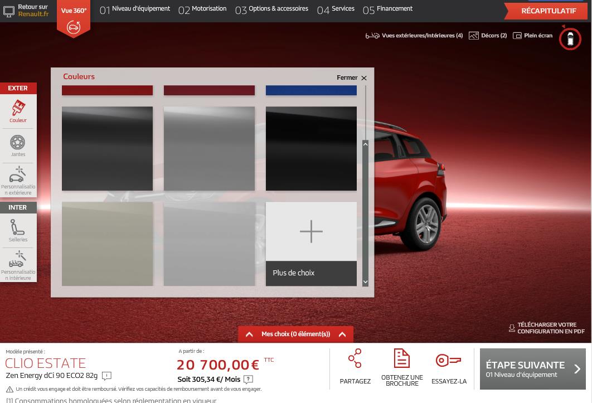Screen dimensions: 592x403
Task: Select the beige color swatch
Action: 107,244
